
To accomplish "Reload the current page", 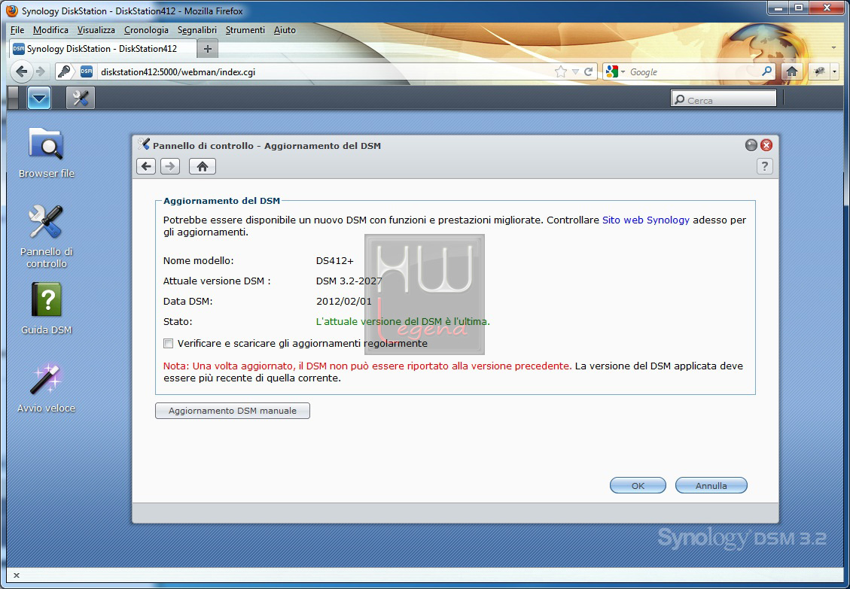I will pos(588,71).
